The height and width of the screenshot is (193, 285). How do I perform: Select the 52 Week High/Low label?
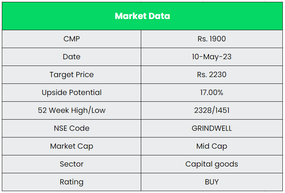pyautogui.click(x=72, y=110)
